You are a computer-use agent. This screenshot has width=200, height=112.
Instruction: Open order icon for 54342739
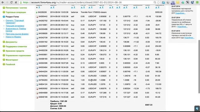[37, 38]
